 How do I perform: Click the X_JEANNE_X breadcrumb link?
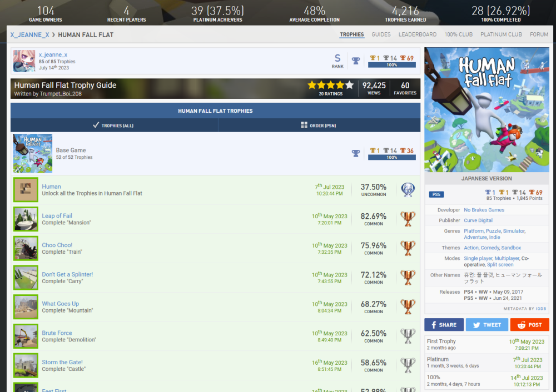(x=29, y=35)
